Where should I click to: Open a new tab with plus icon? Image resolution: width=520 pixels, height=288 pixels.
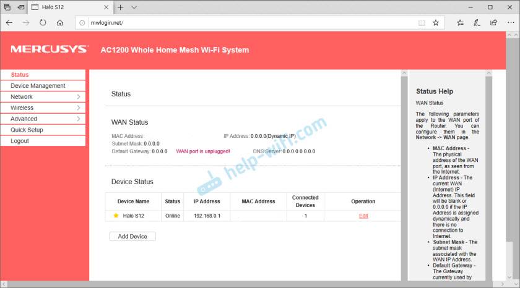click(x=120, y=7)
